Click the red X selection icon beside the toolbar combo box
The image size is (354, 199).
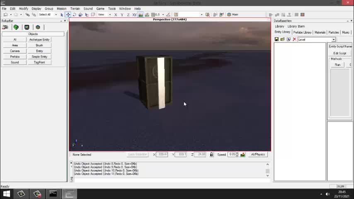(x=208, y=15)
